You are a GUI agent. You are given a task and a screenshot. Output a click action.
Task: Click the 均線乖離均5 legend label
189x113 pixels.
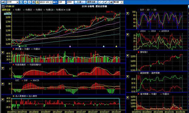click(x=35, y=65)
